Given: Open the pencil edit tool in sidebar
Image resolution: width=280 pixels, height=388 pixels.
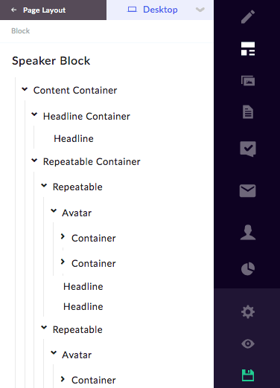Looking at the screenshot, I should tap(248, 17).
